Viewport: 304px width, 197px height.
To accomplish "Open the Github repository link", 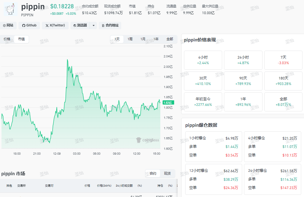I will (x=29, y=25).
